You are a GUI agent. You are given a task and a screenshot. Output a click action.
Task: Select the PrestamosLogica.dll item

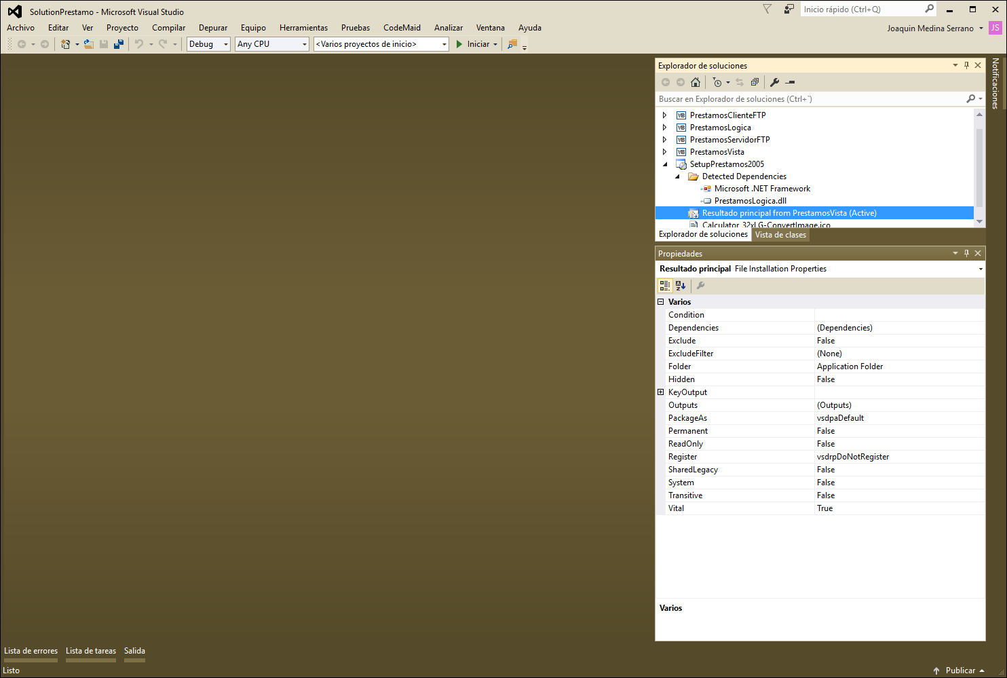click(750, 201)
